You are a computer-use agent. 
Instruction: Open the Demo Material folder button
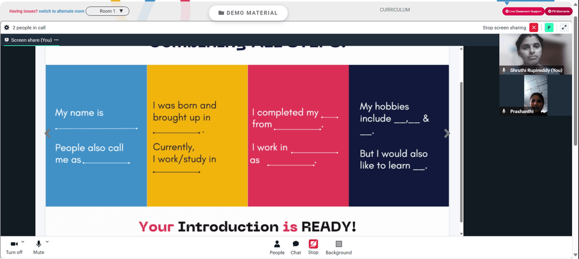(x=248, y=13)
